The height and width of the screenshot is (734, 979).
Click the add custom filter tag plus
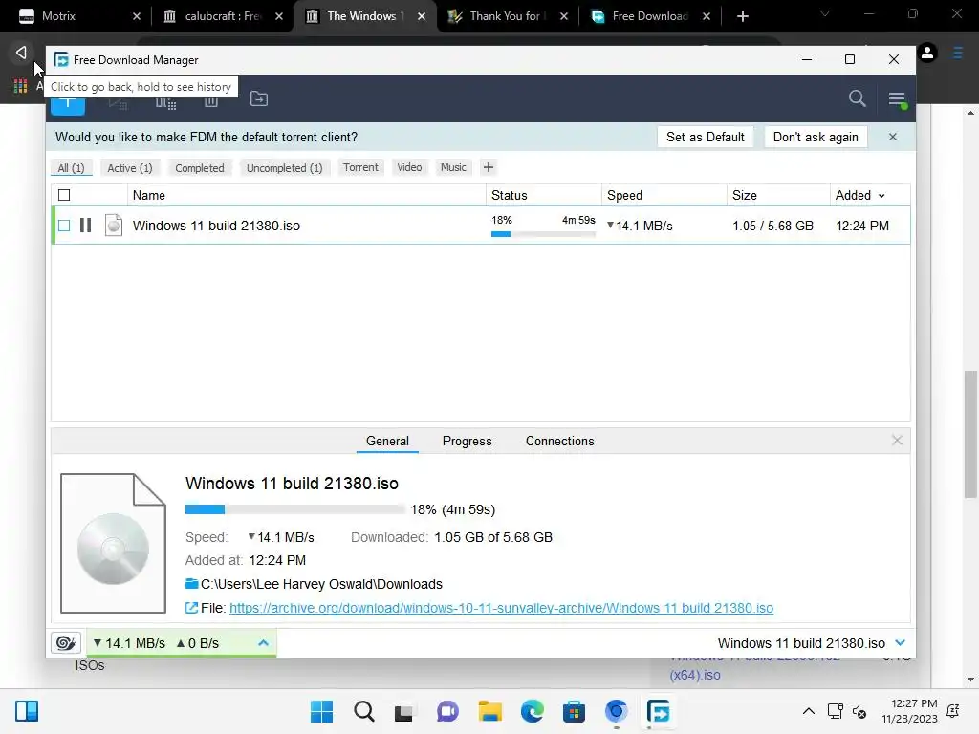pyautogui.click(x=489, y=167)
